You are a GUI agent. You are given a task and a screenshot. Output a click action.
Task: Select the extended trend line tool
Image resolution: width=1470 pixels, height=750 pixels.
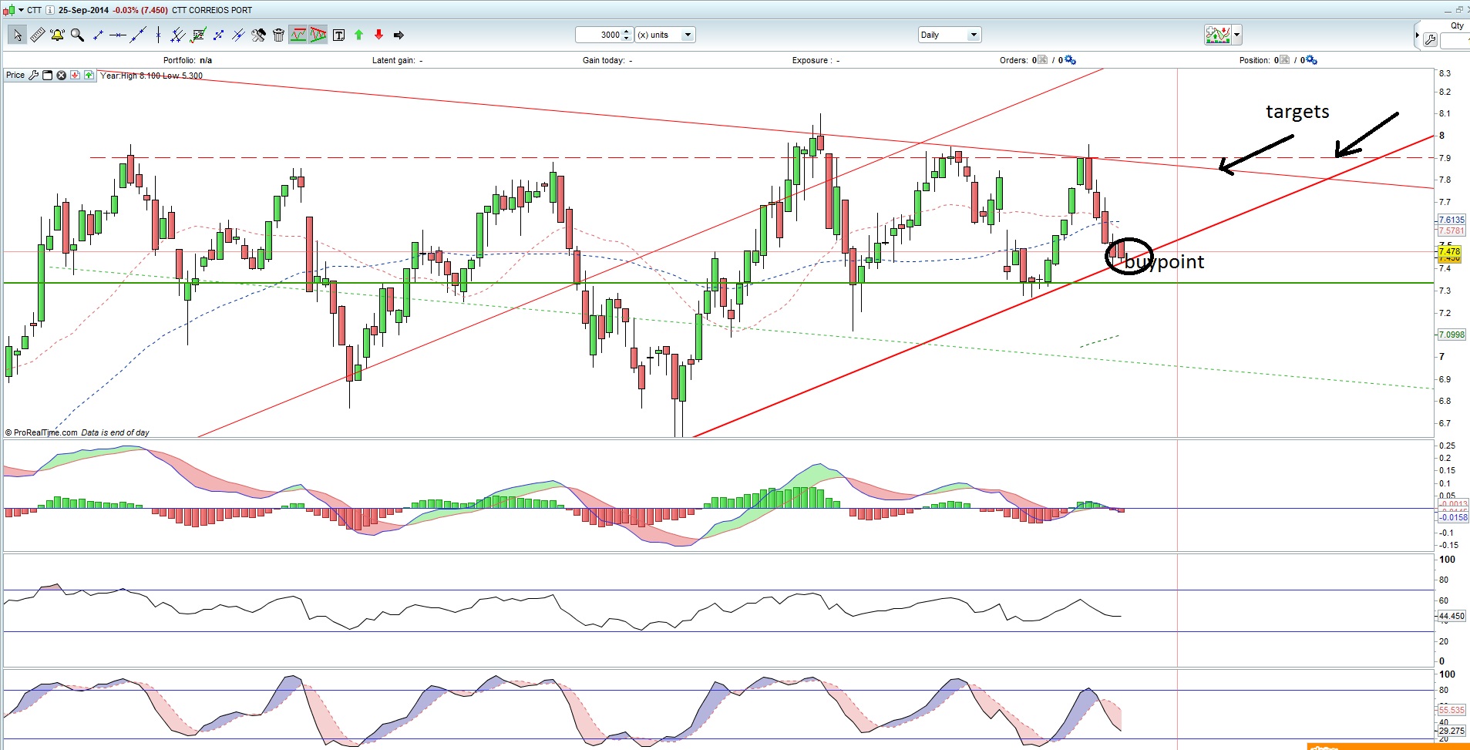pos(138,35)
